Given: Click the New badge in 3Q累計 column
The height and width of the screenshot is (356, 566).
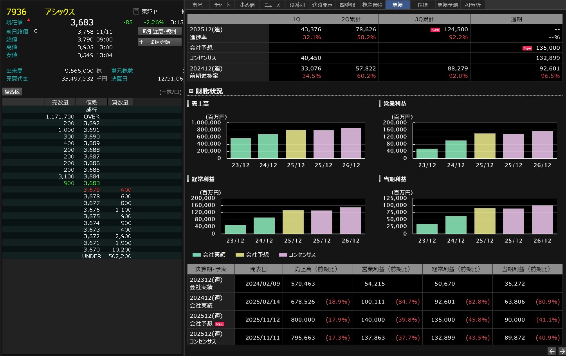Looking at the screenshot, I should (x=435, y=30).
